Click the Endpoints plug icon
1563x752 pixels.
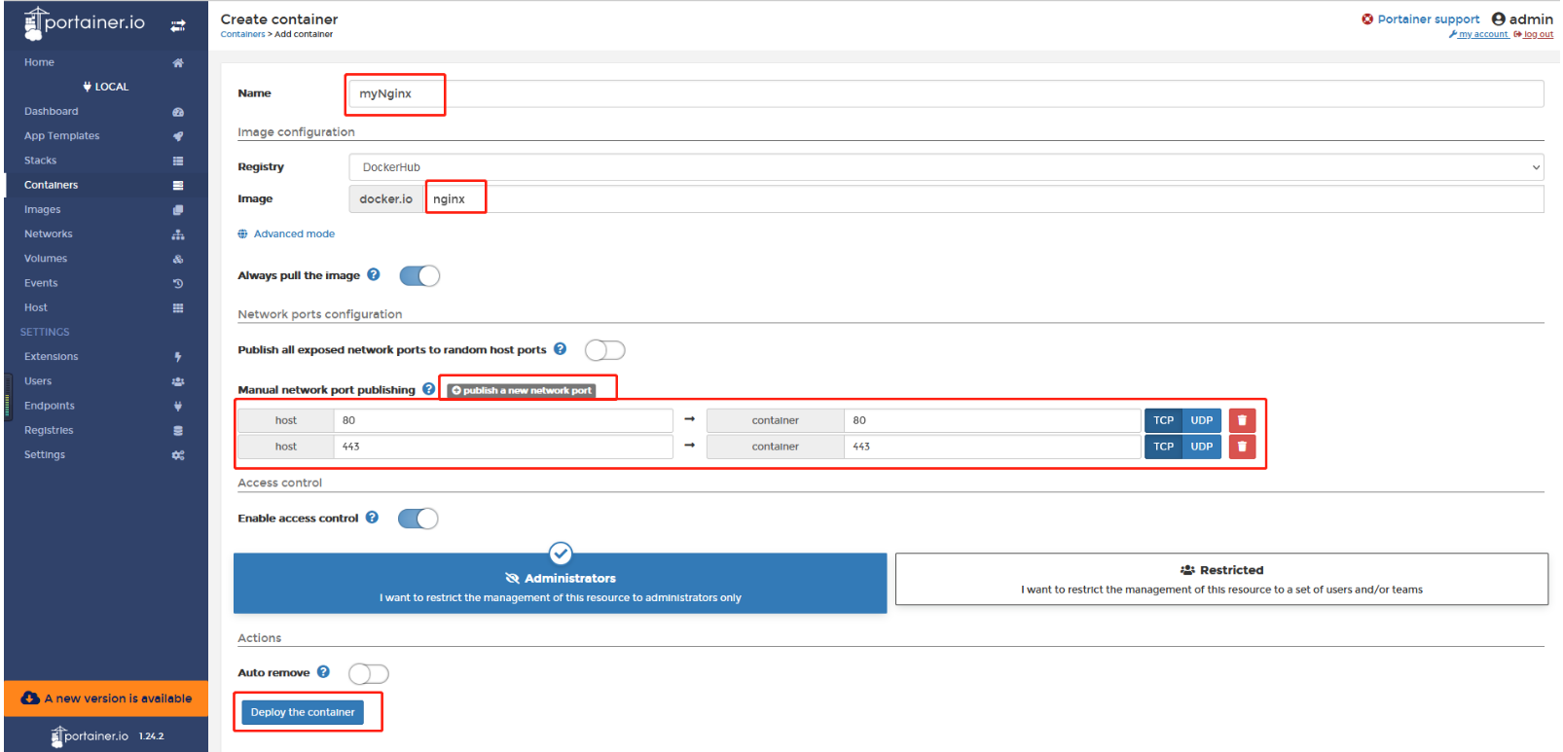point(178,406)
